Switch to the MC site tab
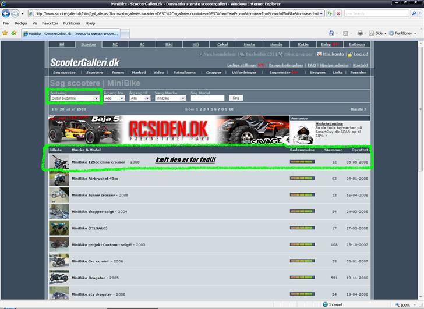This screenshot has width=424, height=309. pos(115,44)
